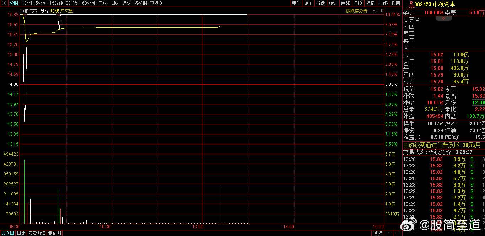Click the 委差 63.8万 value

pyautogui.click(x=476, y=12)
